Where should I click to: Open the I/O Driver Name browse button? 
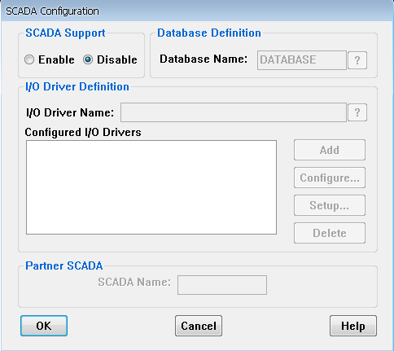357,112
